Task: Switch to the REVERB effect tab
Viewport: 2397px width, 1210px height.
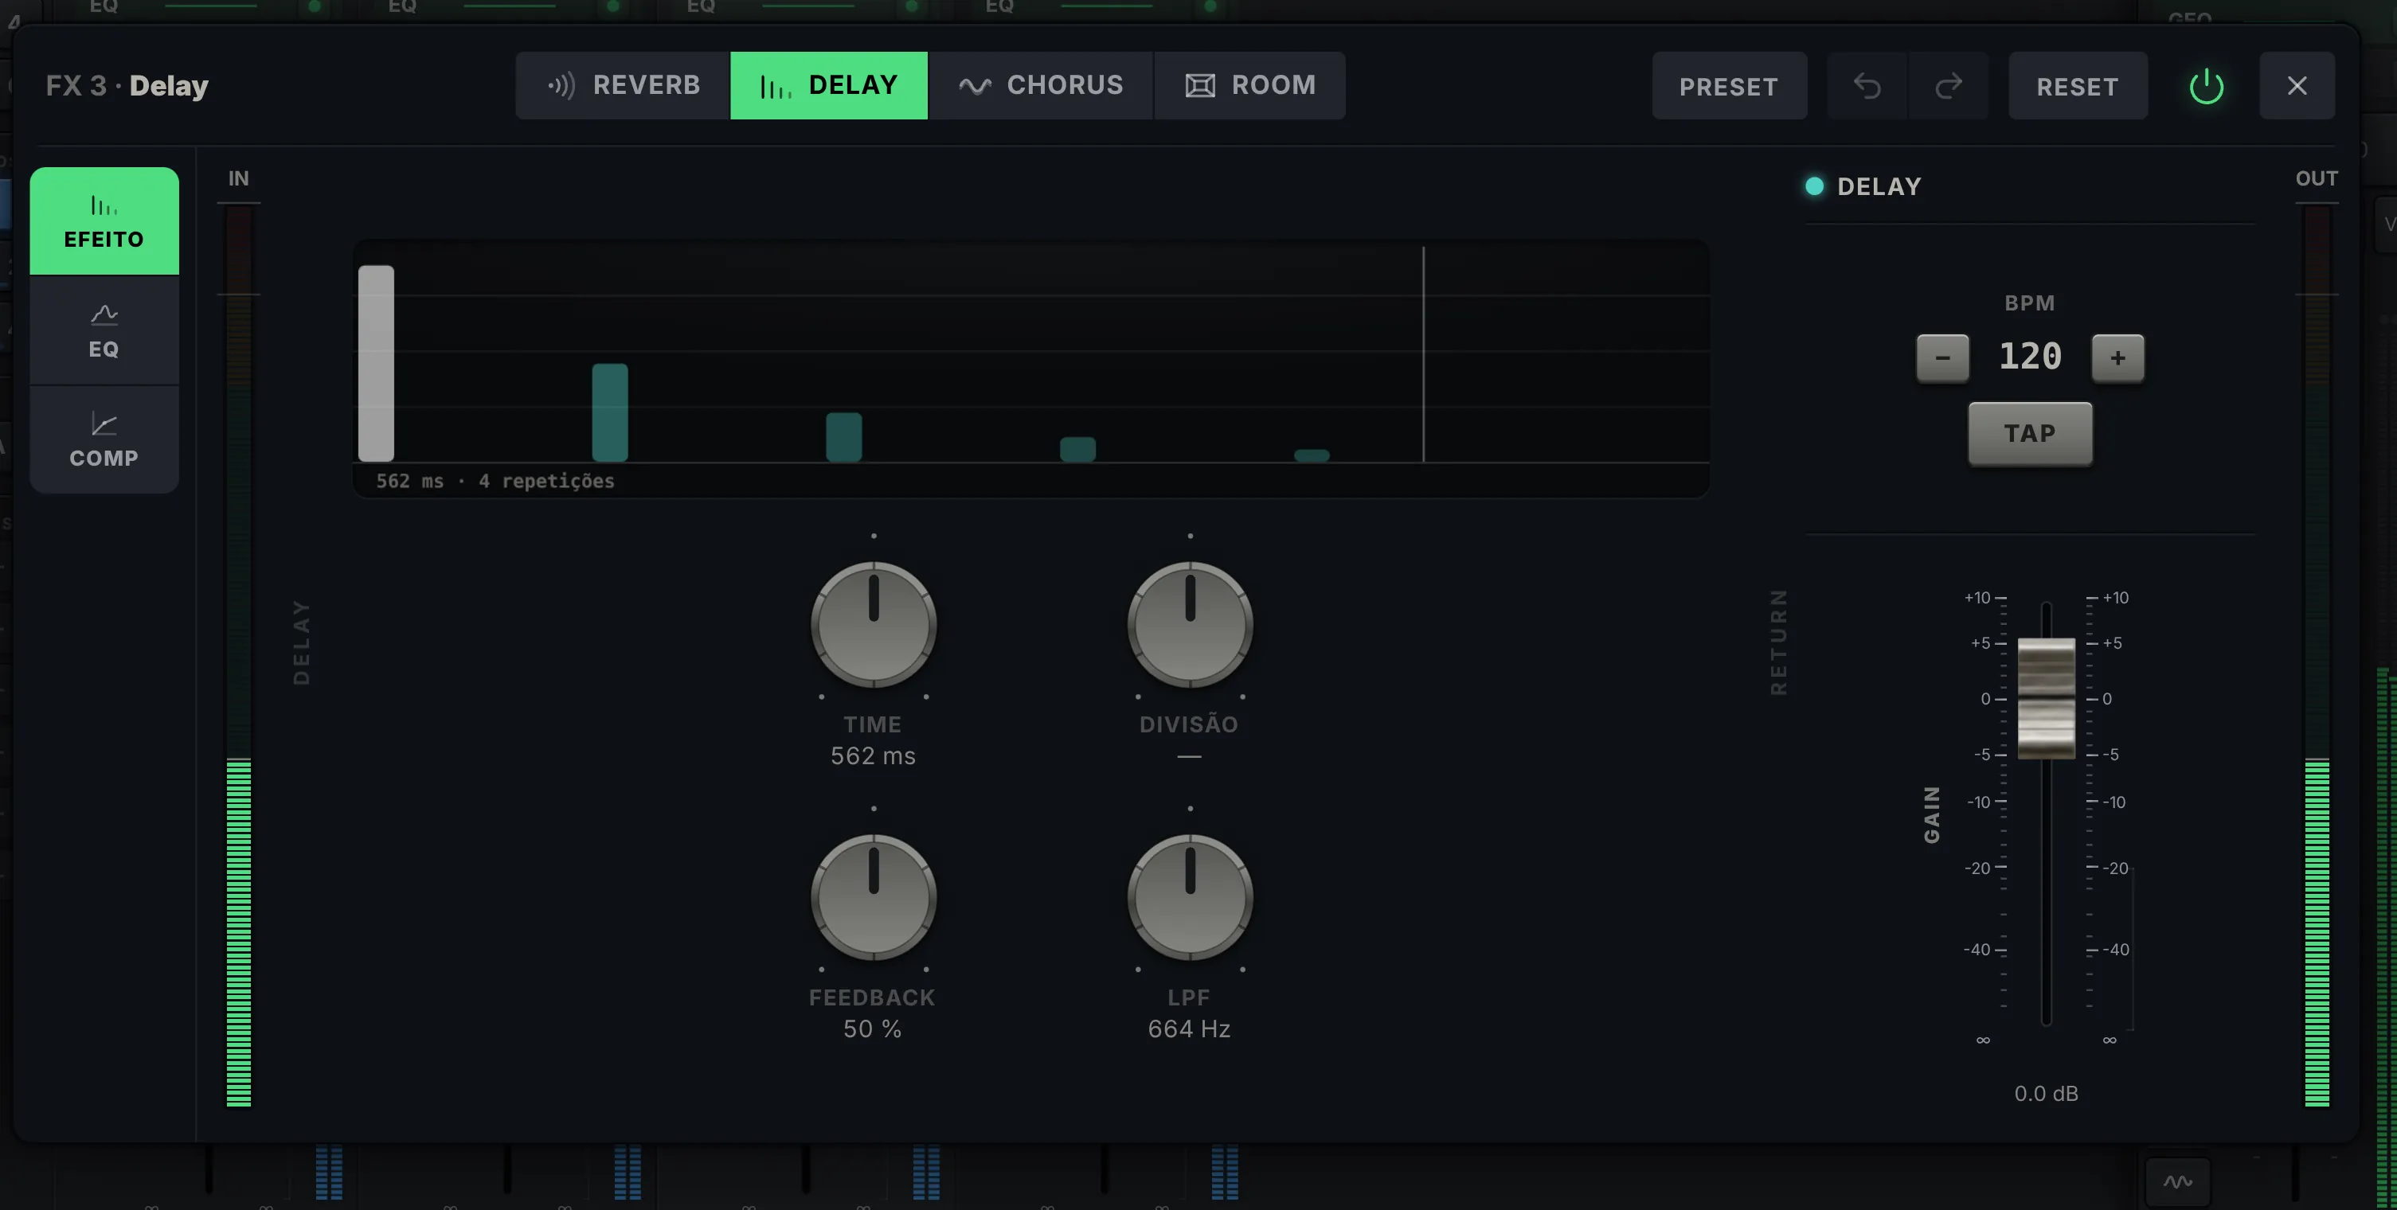Action: click(x=623, y=85)
